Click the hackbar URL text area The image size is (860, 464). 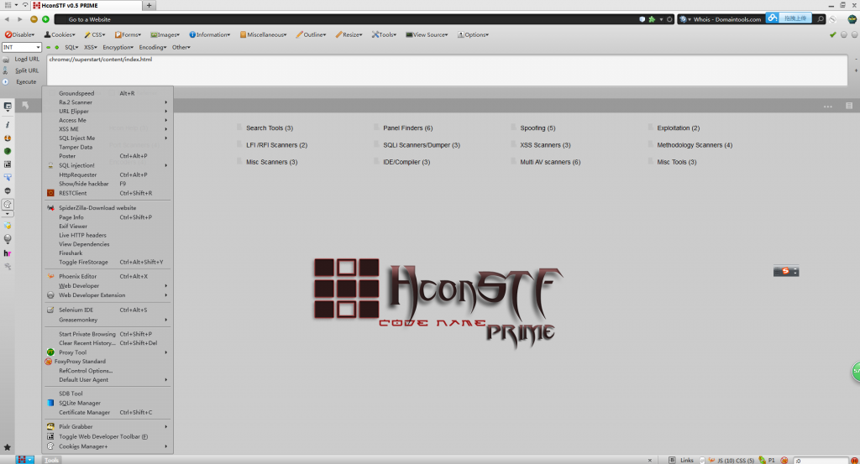pyautogui.click(x=447, y=70)
